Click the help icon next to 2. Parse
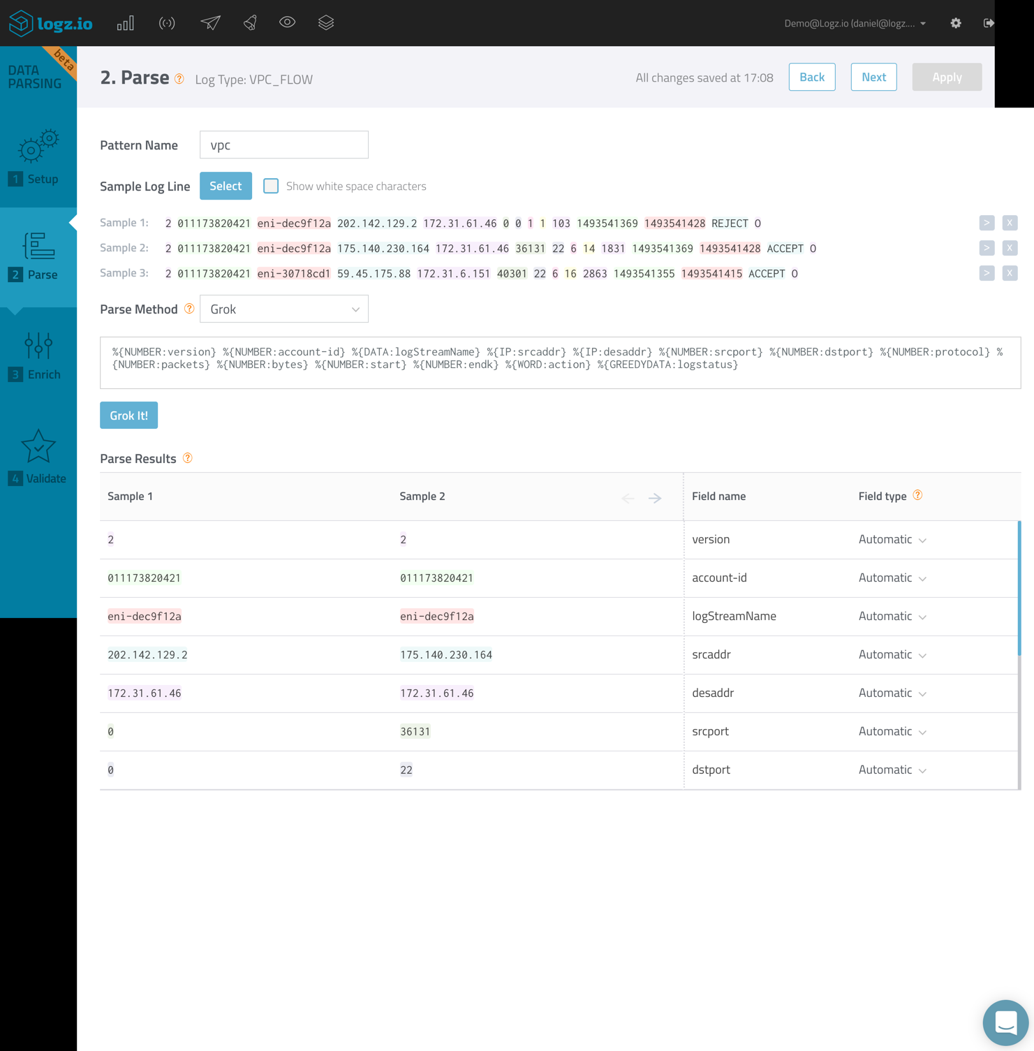The image size is (1034, 1051). tap(179, 79)
